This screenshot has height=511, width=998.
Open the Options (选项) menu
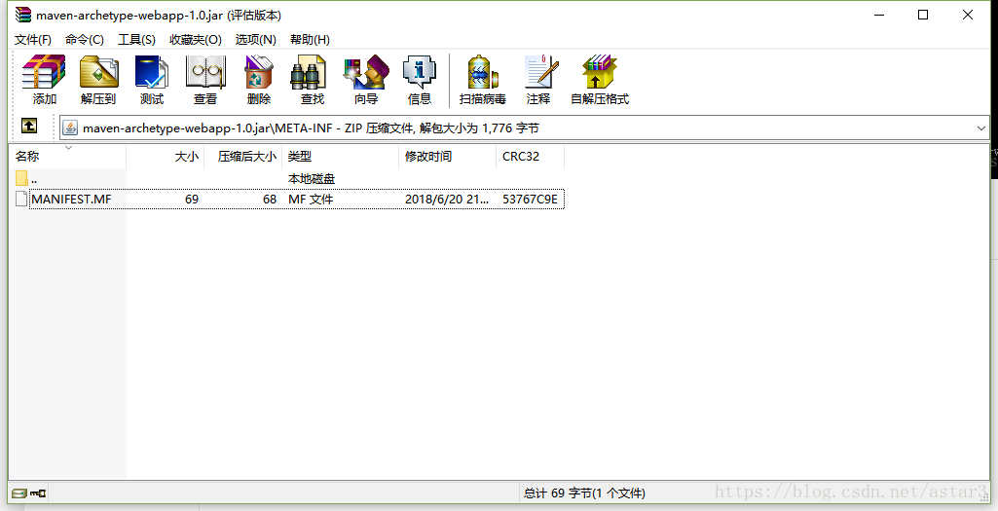pyautogui.click(x=255, y=40)
